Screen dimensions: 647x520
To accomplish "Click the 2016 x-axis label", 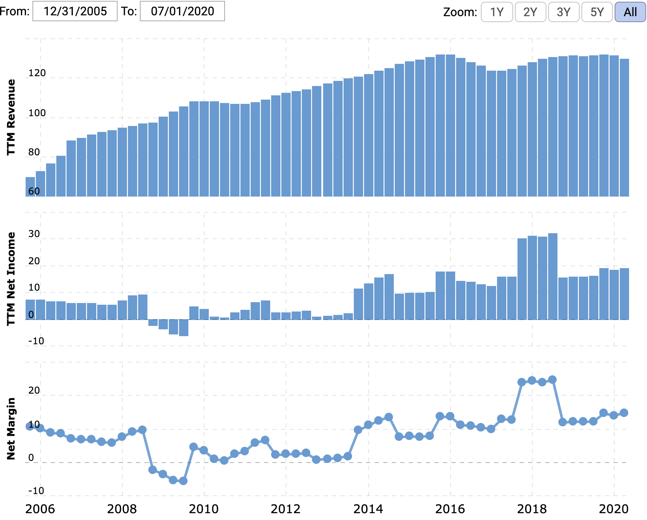I will (x=450, y=509).
